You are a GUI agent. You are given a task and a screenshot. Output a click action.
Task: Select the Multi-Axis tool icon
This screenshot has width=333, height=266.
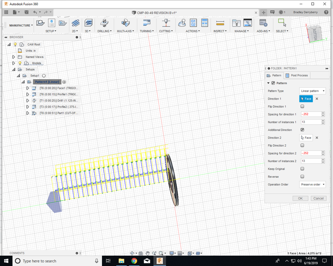point(125,23)
